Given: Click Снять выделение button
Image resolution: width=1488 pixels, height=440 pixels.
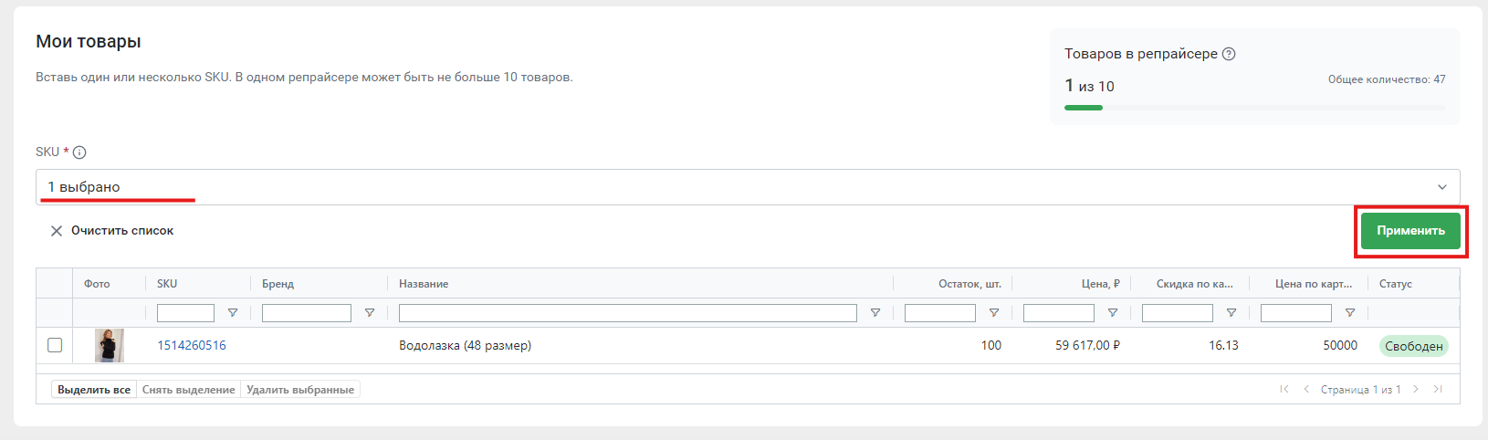Looking at the screenshot, I should (x=189, y=390).
